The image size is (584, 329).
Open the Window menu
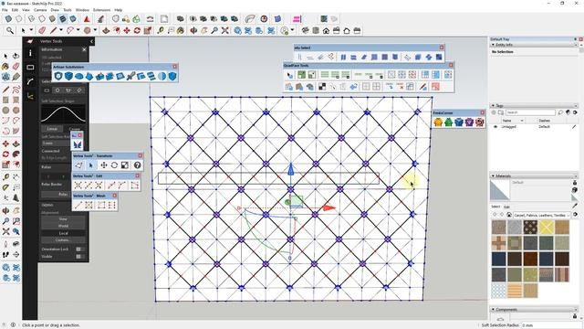point(82,10)
